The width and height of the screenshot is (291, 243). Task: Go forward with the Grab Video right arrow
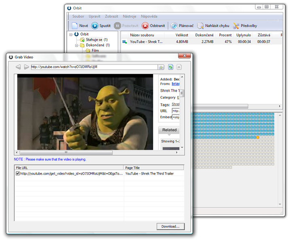coord(27,67)
